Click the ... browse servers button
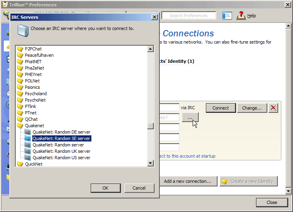Screen dimensions: 293x212 pyautogui.click(x=190, y=117)
